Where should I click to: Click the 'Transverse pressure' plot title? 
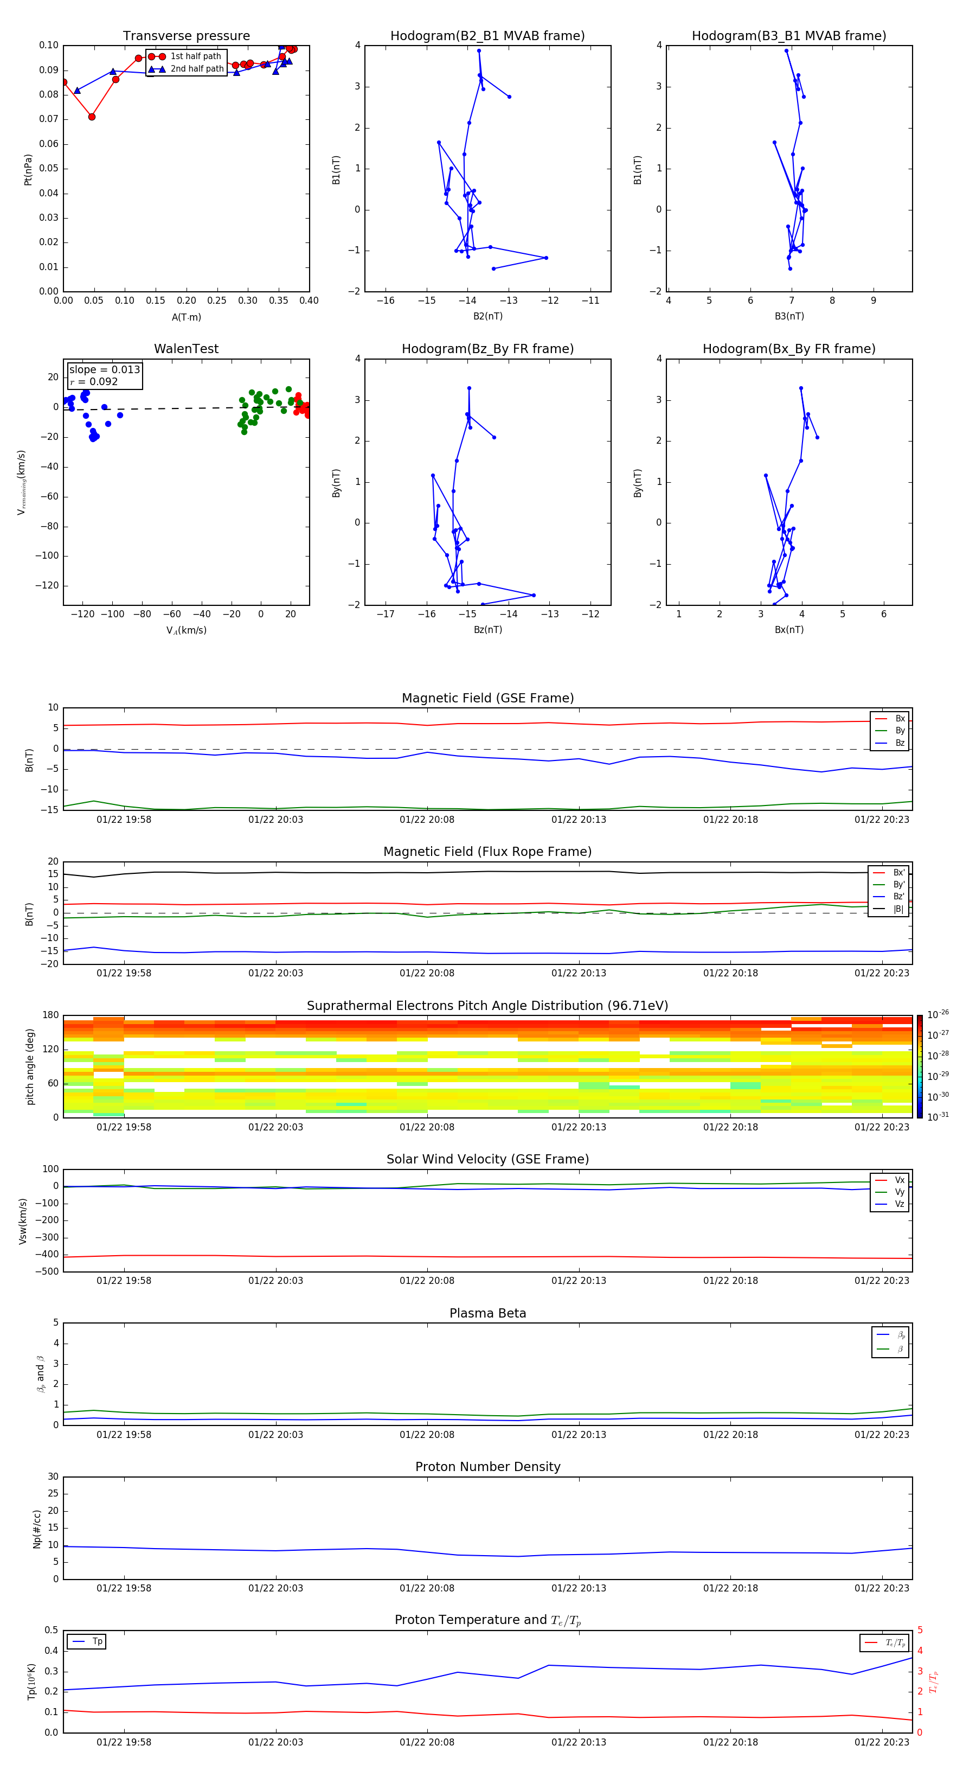[x=186, y=36]
